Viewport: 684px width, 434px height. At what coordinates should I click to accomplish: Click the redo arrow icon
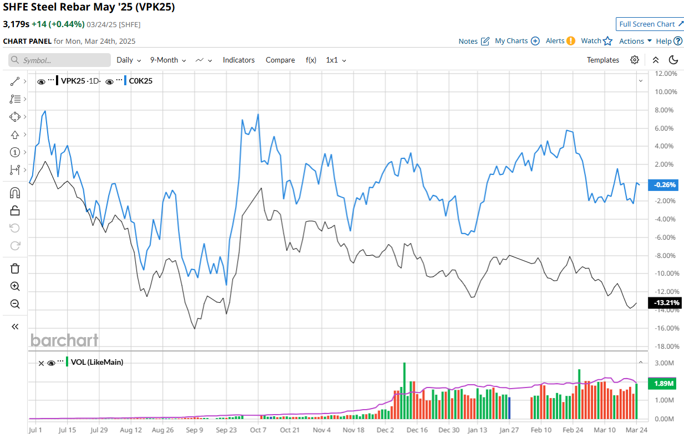(15, 246)
